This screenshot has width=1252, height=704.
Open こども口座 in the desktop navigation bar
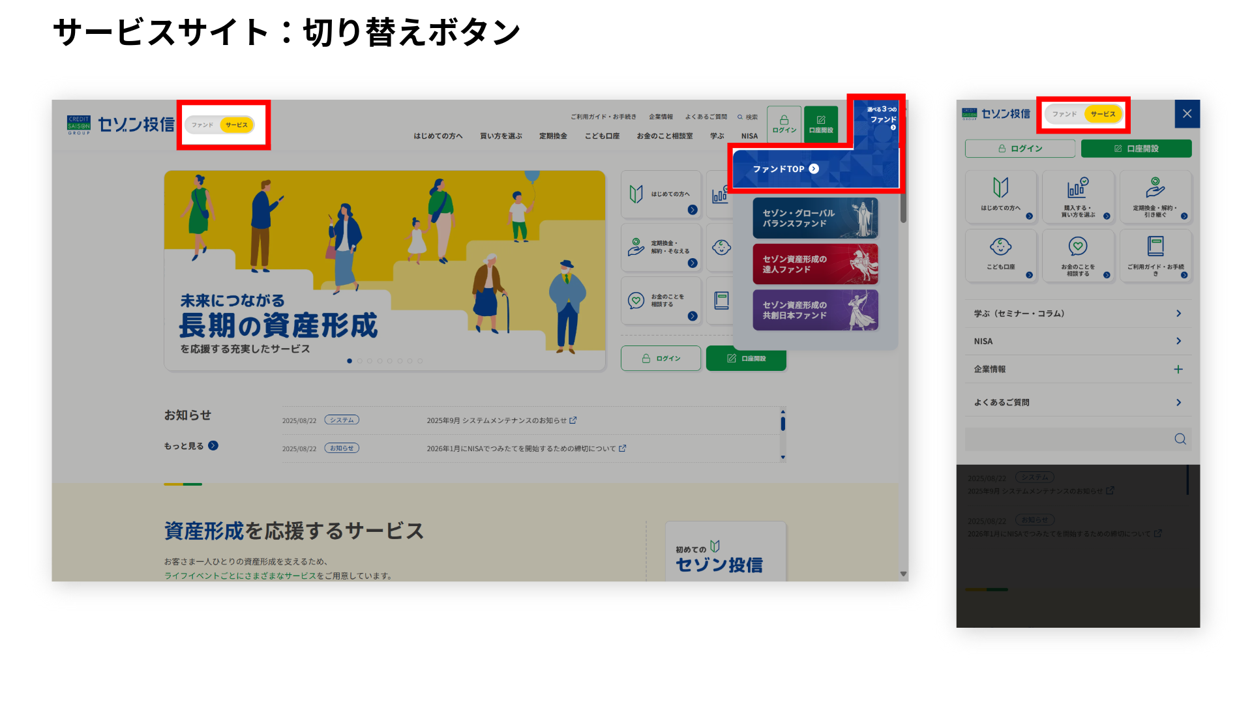pyautogui.click(x=602, y=136)
